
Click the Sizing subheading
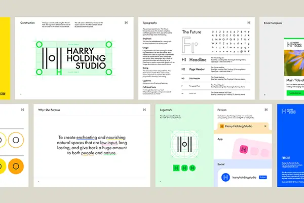point(145,68)
